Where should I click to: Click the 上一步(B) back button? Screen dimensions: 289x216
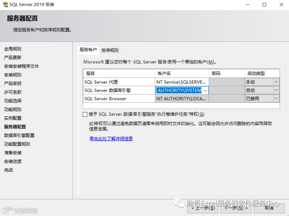click(x=203, y=208)
